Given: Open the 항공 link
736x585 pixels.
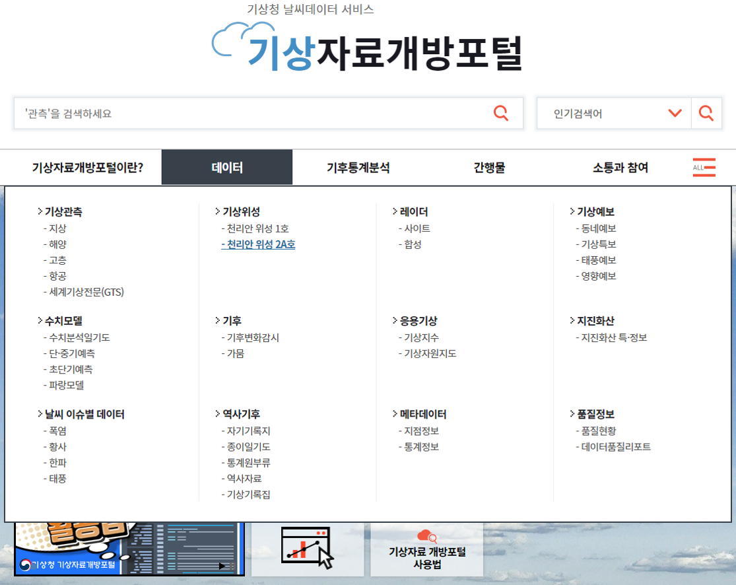Looking at the screenshot, I should (x=55, y=276).
